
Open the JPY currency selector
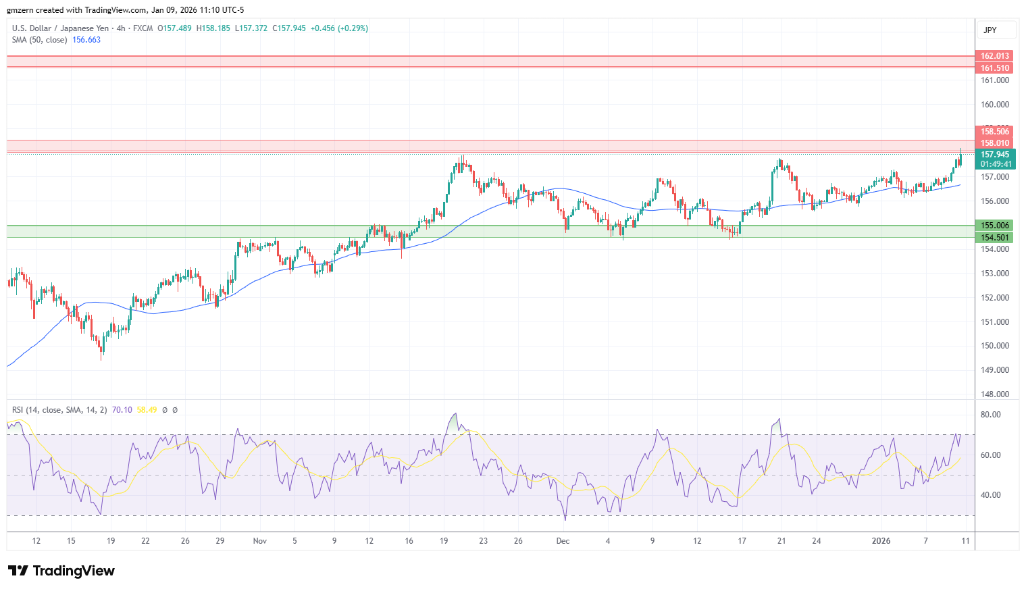tap(996, 30)
